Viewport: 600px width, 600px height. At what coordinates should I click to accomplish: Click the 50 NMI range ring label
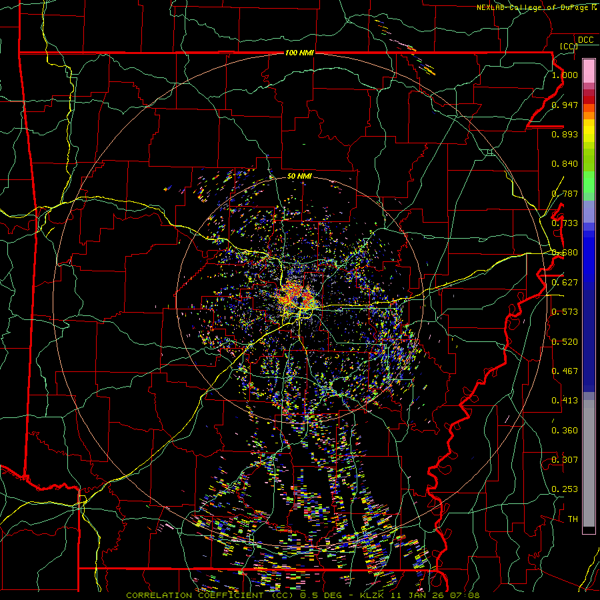299,176
